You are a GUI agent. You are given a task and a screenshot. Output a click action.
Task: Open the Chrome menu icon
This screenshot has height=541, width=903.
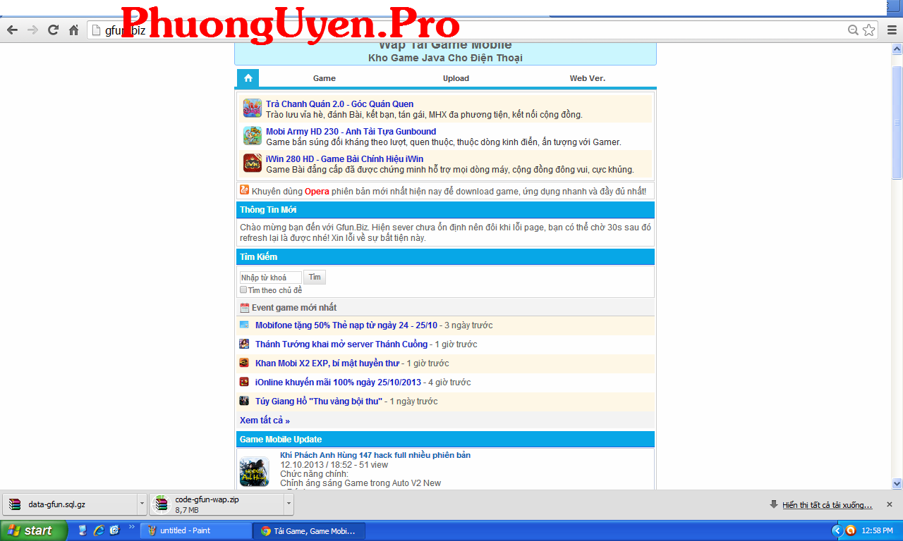click(x=890, y=30)
